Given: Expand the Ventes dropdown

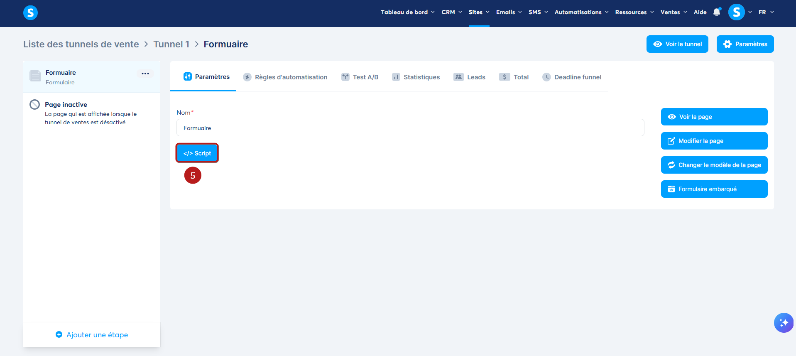Looking at the screenshot, I should click(x=674, y=12).
